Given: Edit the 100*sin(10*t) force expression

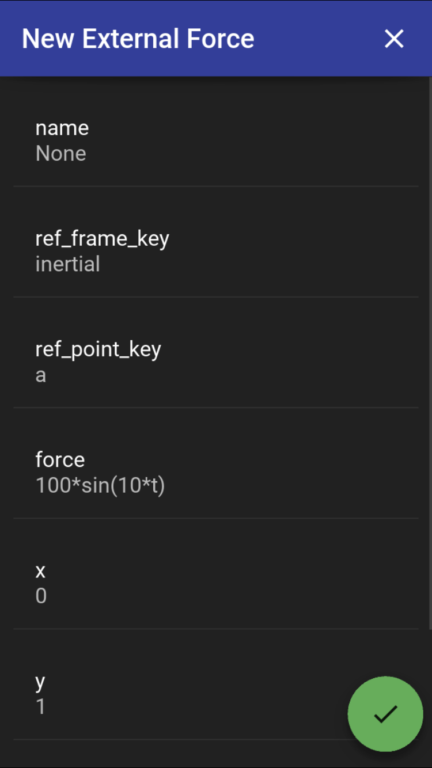Looking at the screenshot, I should [100, 486].
